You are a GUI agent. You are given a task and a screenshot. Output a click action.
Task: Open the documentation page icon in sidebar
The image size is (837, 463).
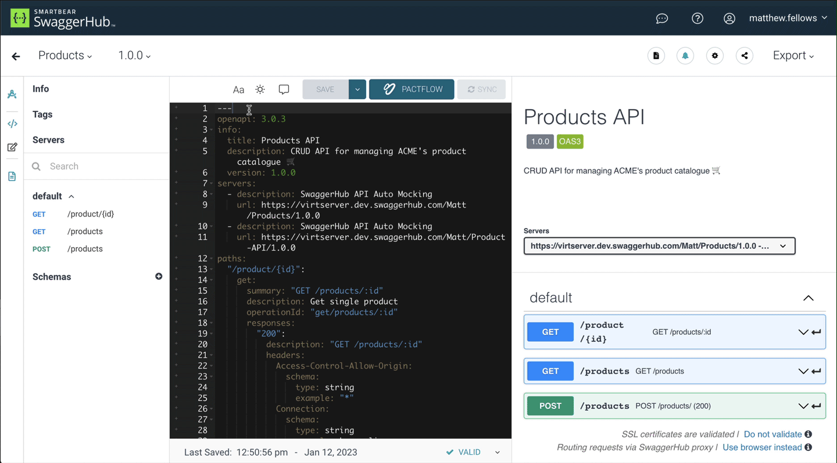(x=12, y=175)
